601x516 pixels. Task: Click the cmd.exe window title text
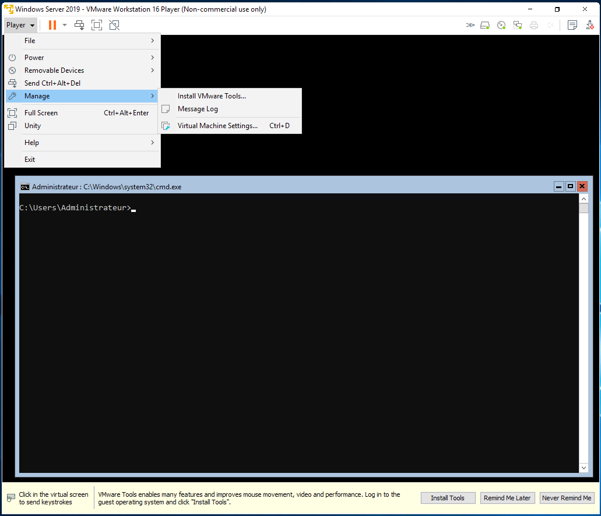107,187
